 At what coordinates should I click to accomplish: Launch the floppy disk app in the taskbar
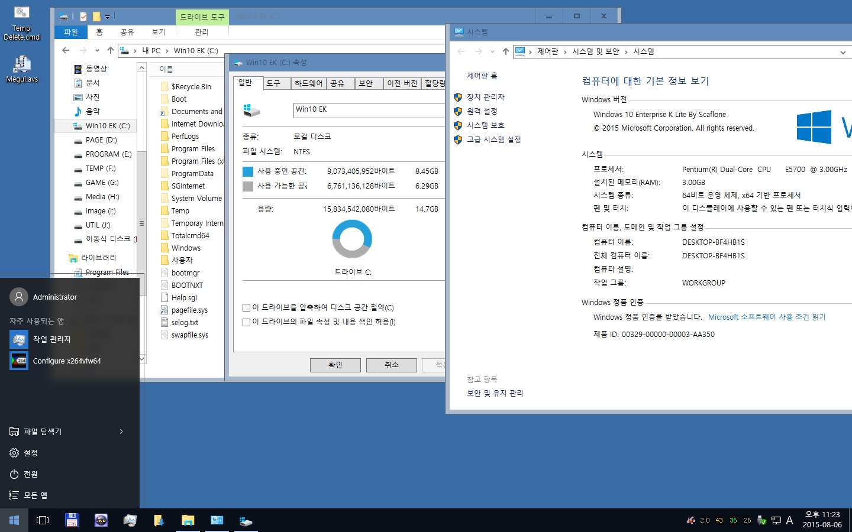(72, 520)
